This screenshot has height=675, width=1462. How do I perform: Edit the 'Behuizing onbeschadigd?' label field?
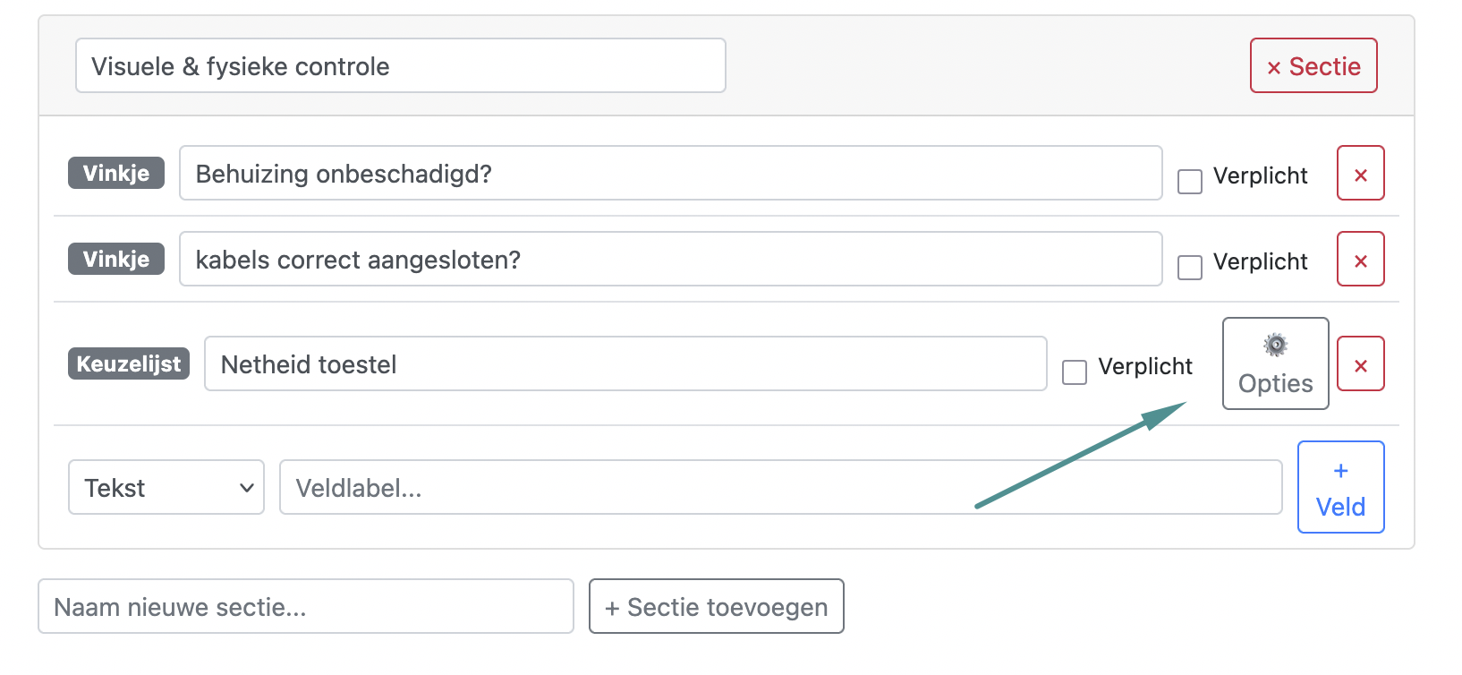[670, 173]
